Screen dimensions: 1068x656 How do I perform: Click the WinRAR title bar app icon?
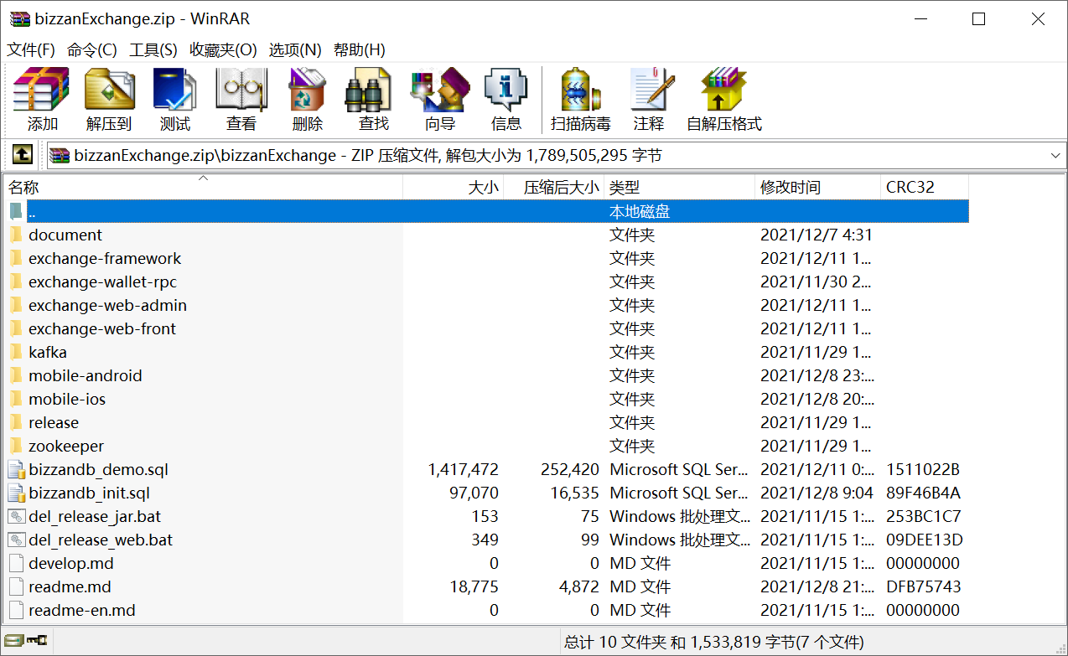point(19,19)
